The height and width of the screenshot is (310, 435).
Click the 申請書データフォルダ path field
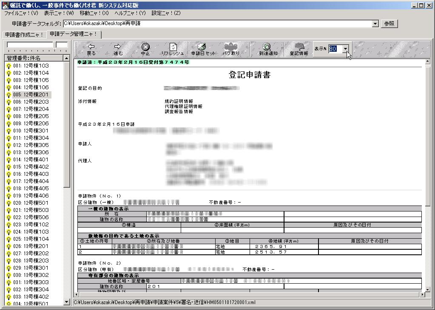pos(218,24)
